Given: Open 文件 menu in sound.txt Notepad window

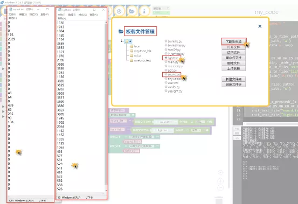Looking at the screenshot, I should click(x=12, y=15).
